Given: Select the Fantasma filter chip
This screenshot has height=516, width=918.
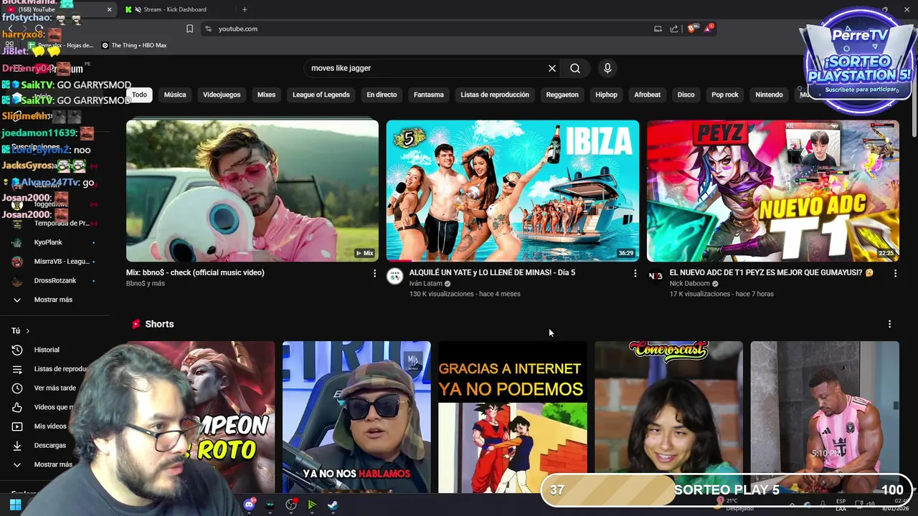Looking at the screenshot, I should tap(428, 95).
